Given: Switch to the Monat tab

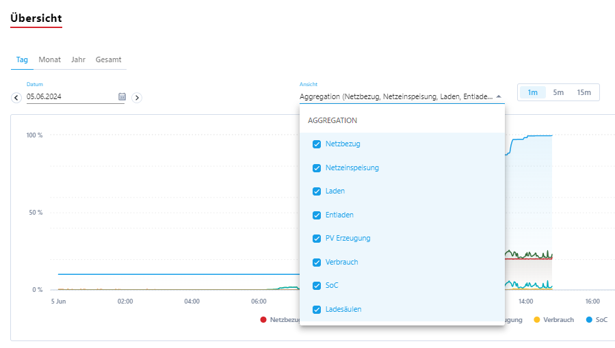Looking at the screenshot, I should (x=49, y=59).
